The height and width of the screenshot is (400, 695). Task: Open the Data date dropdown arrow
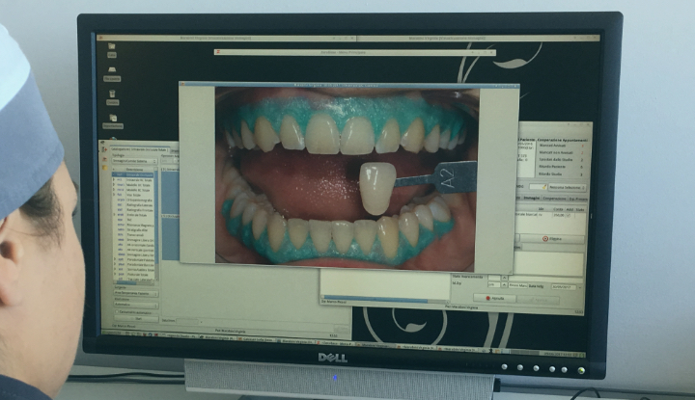[x=580, y=287]
